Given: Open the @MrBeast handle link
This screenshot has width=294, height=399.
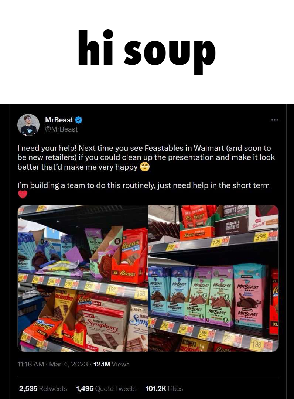Looking at the screenshot, I should 61,129.
